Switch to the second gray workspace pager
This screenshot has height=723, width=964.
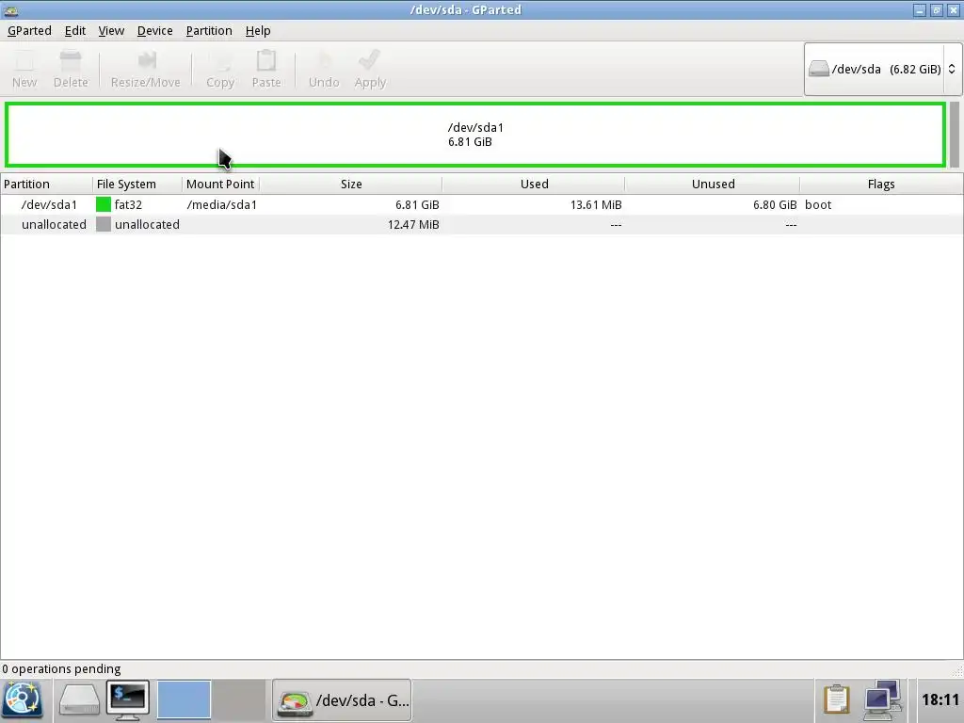pos(238,699)
